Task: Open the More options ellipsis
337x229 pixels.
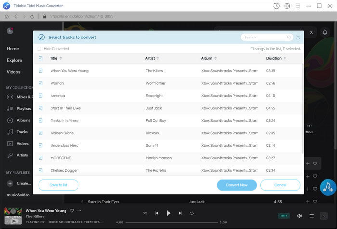Action: (309, 126)
